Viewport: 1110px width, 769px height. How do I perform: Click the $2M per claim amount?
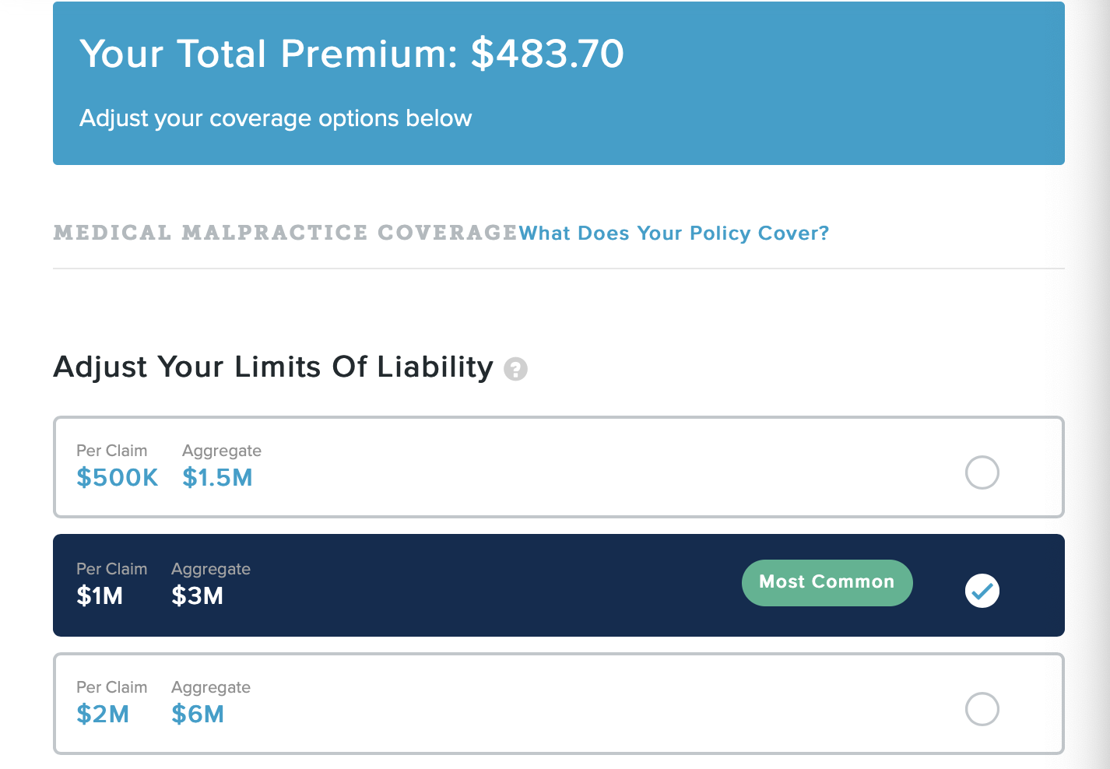point(103,715)
